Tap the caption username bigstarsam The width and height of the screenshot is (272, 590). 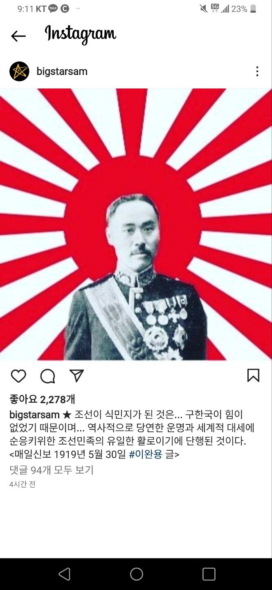[x=35, y=414]
